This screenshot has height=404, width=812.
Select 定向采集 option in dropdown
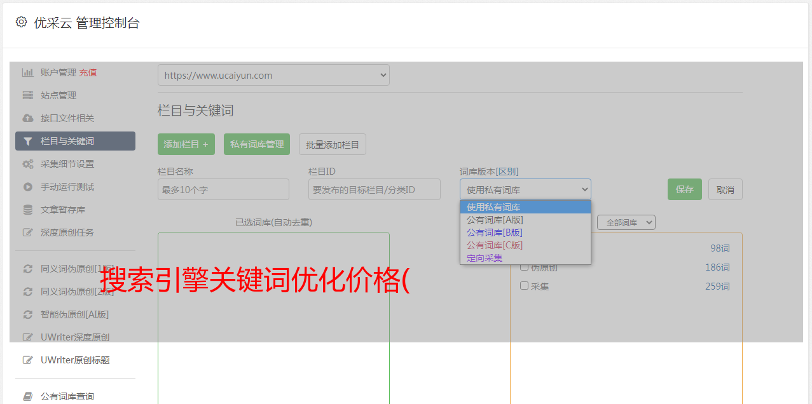point(485,258)
